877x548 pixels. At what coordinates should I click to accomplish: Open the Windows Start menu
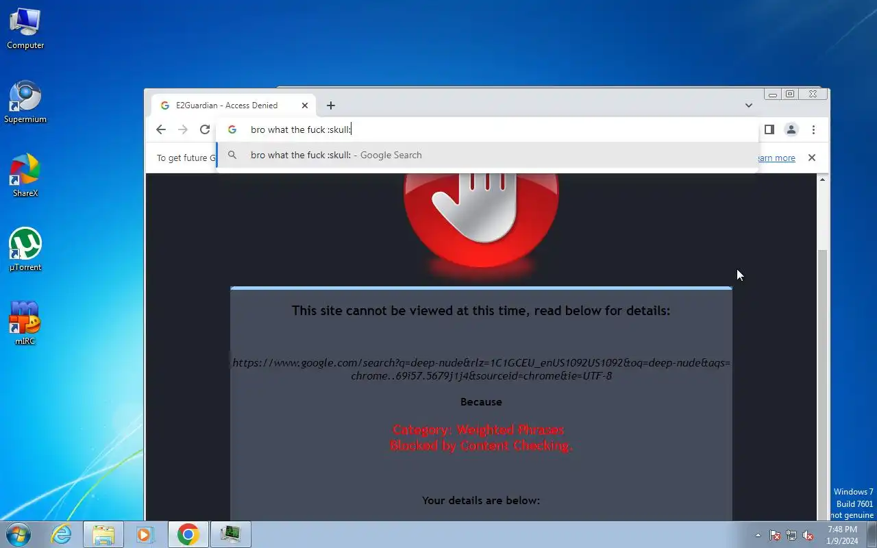18,534
